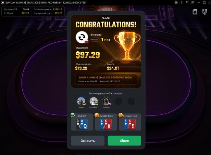Click the green Share button

[x=124, y=141]
